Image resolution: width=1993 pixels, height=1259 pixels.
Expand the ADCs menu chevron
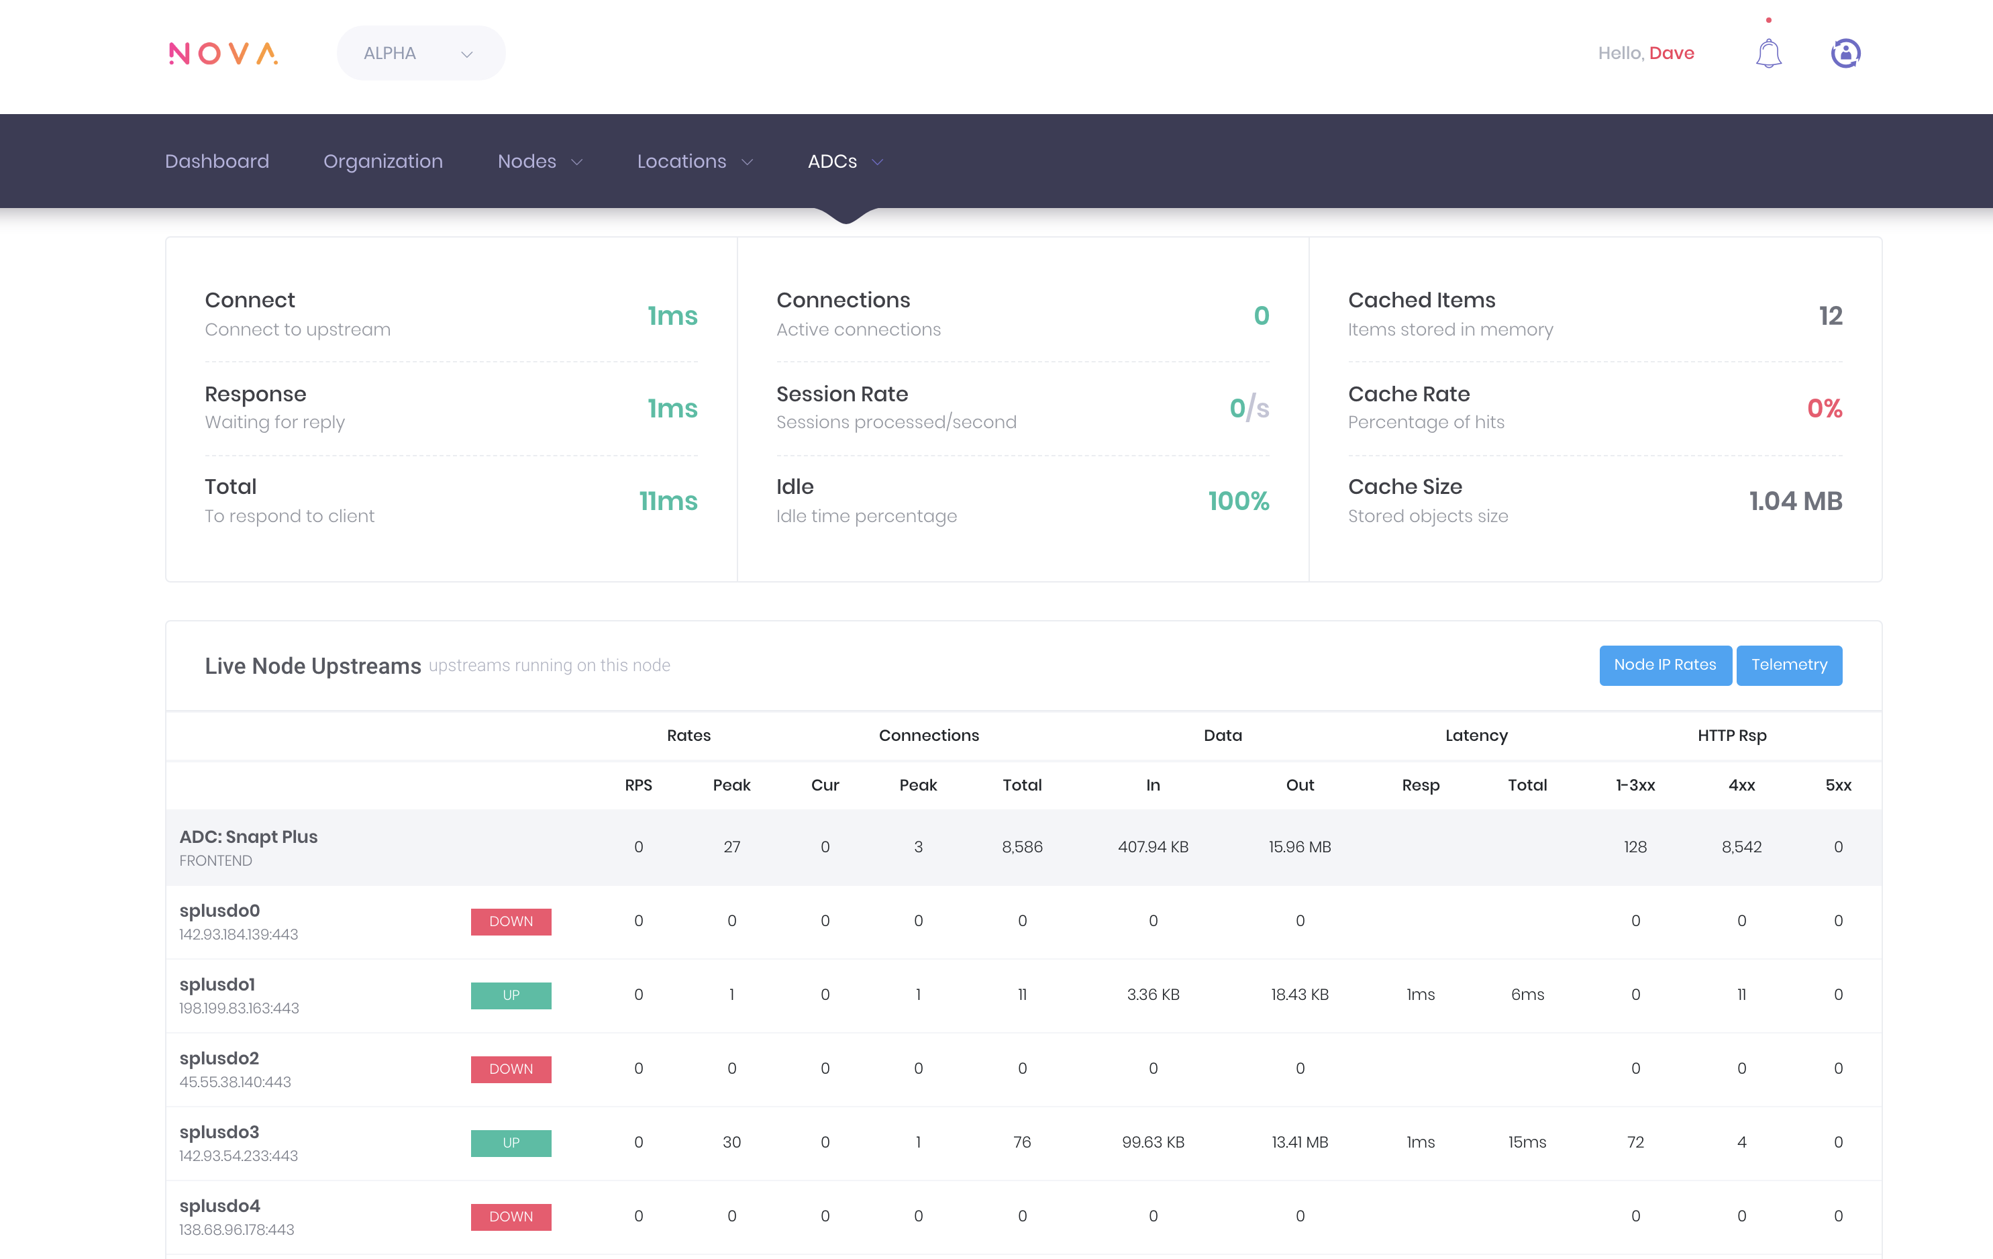(877, 162)
